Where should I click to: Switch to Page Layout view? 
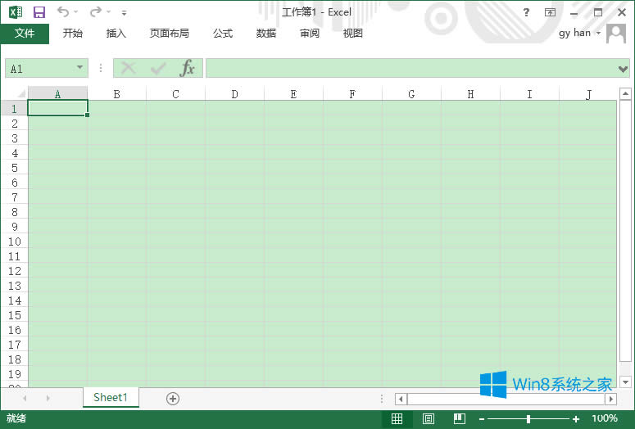[x=429, y=418]
